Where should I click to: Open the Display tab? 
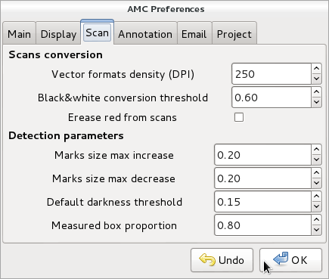58,34
